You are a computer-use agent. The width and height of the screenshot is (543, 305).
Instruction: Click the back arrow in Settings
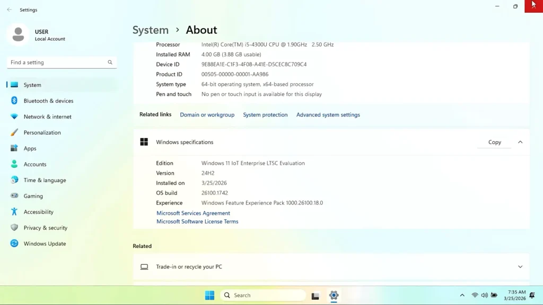tap(10, 10)
